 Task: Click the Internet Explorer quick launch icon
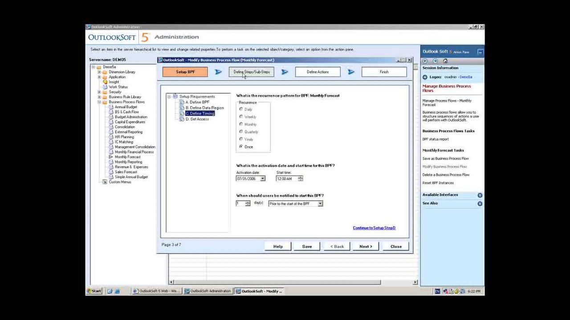tap(117, 291)
